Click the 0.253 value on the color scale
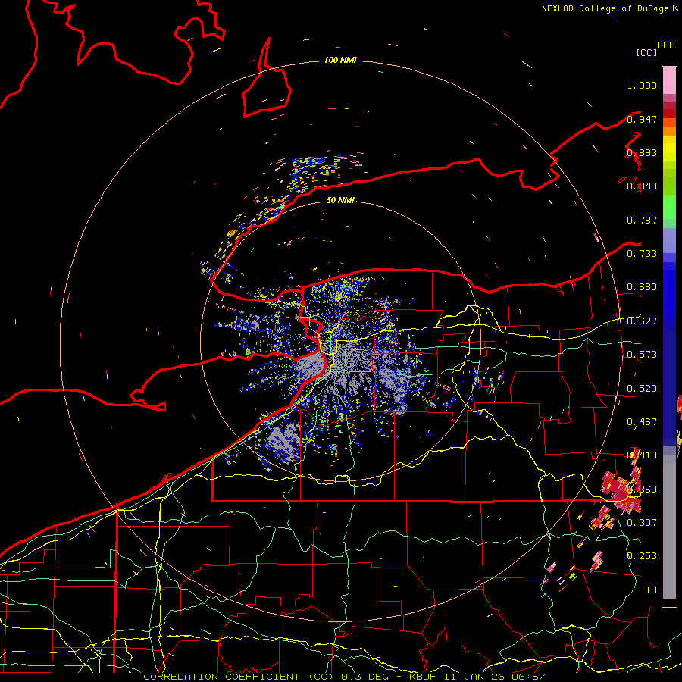682x682 pixels. click(x=642, y=556)
